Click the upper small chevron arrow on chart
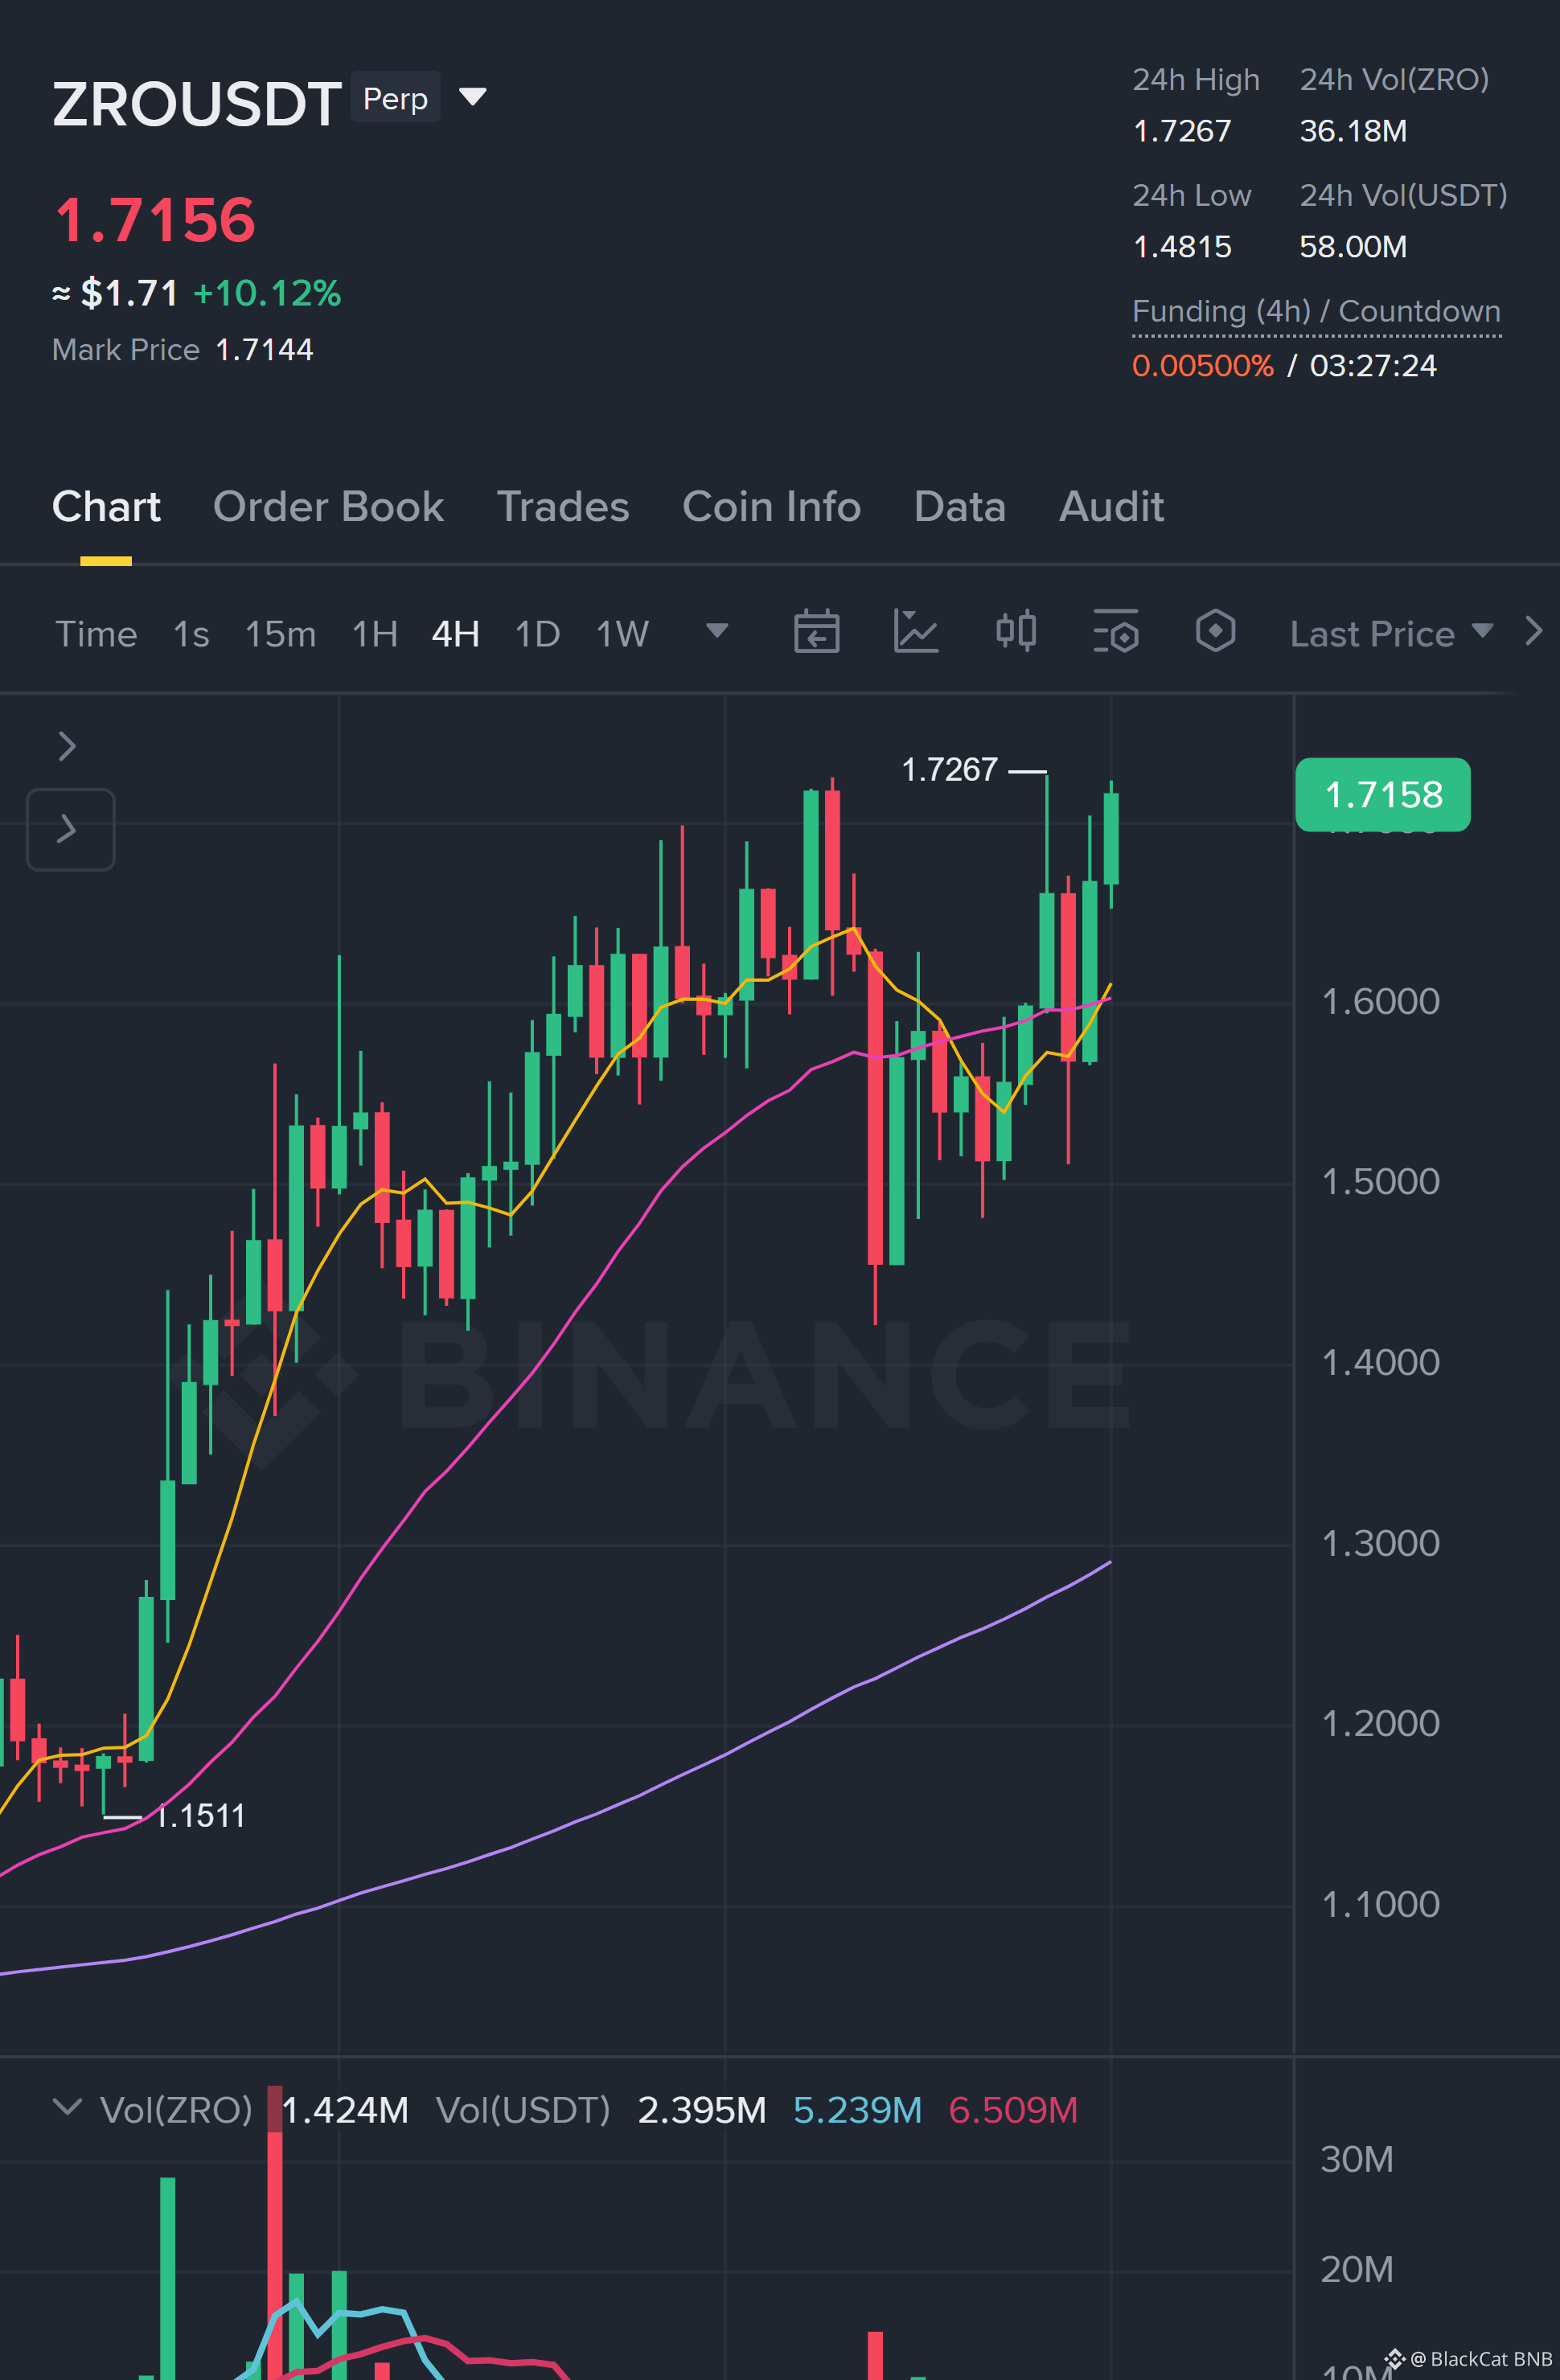 [x=67, y=746]
